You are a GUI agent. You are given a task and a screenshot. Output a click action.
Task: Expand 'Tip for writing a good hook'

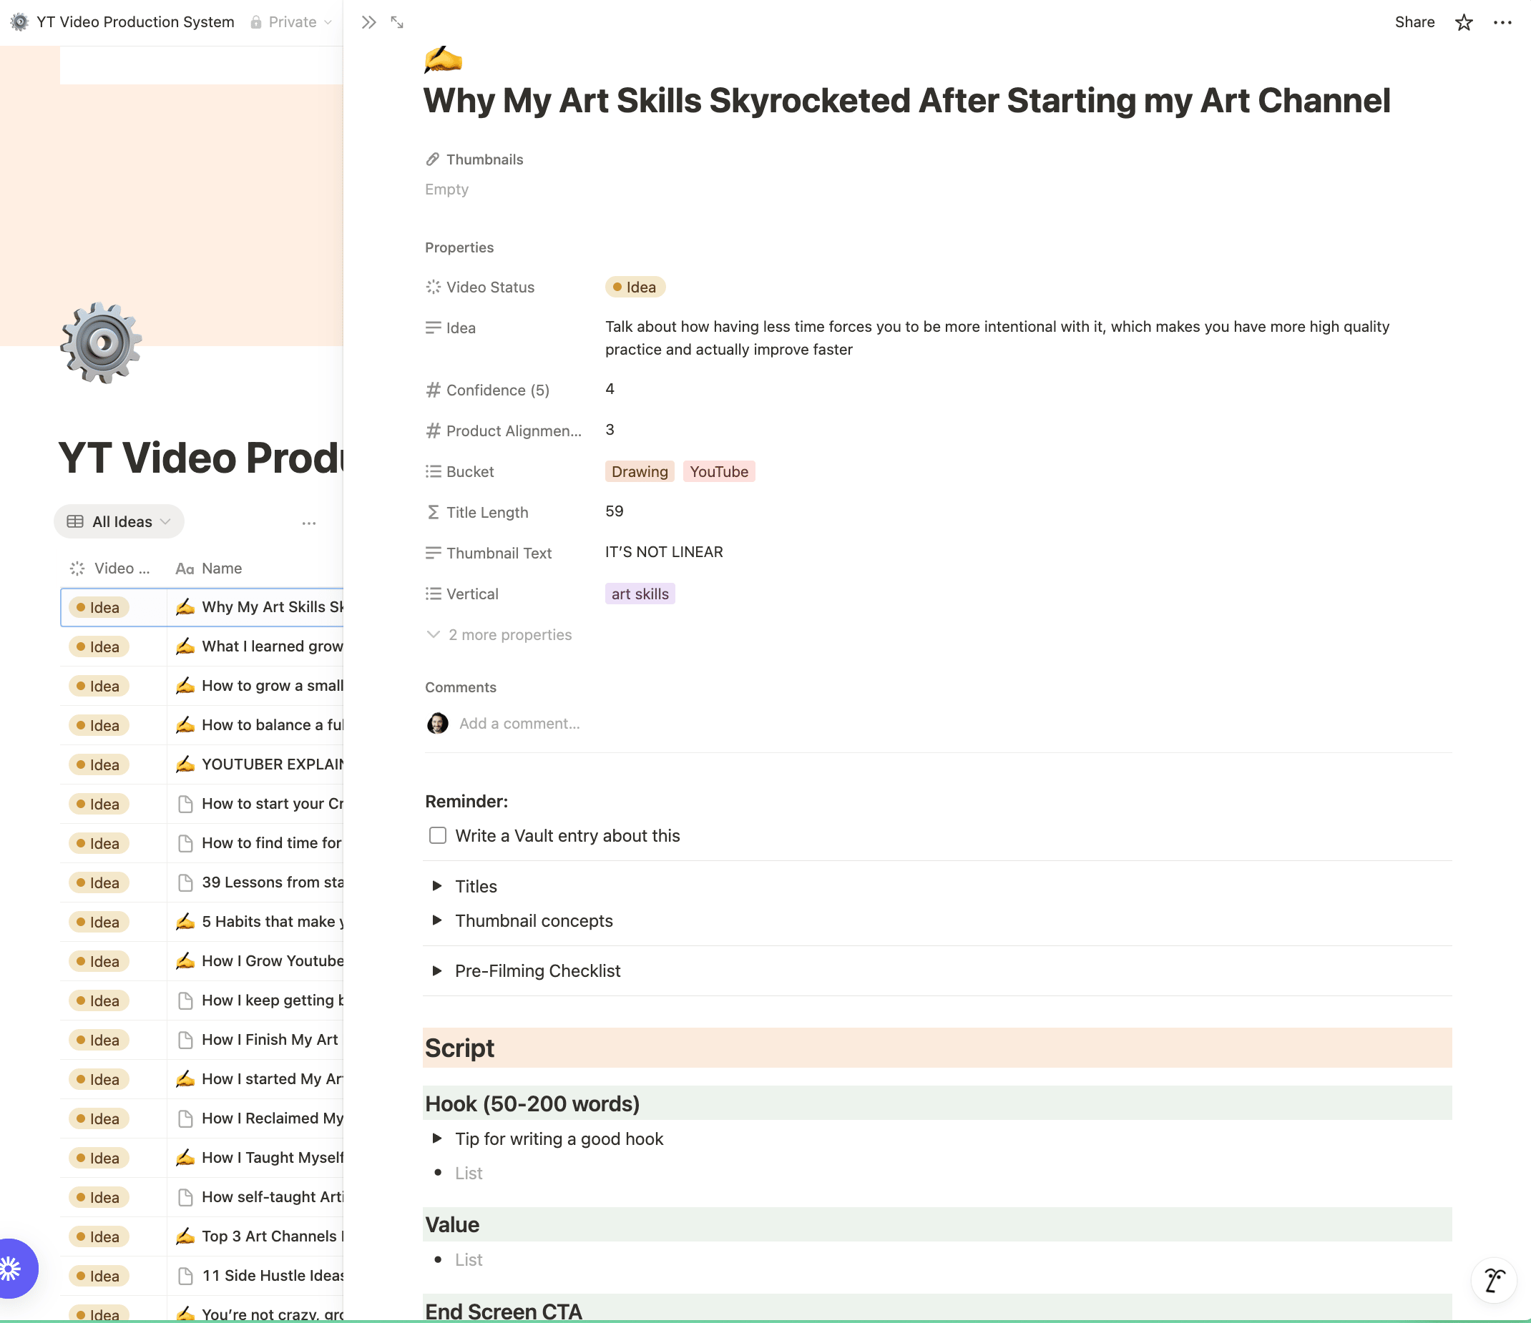(436, 1138)
